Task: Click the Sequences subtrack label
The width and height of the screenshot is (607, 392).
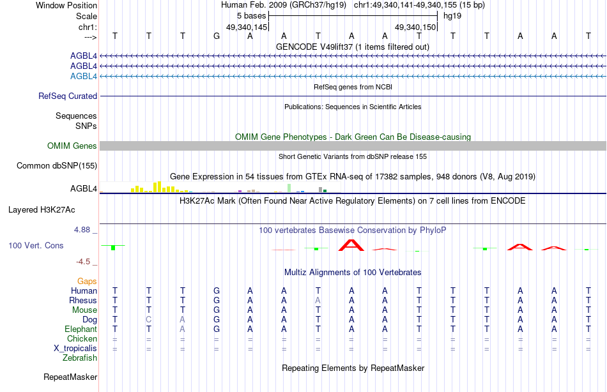Action: (x=76, y=116)
